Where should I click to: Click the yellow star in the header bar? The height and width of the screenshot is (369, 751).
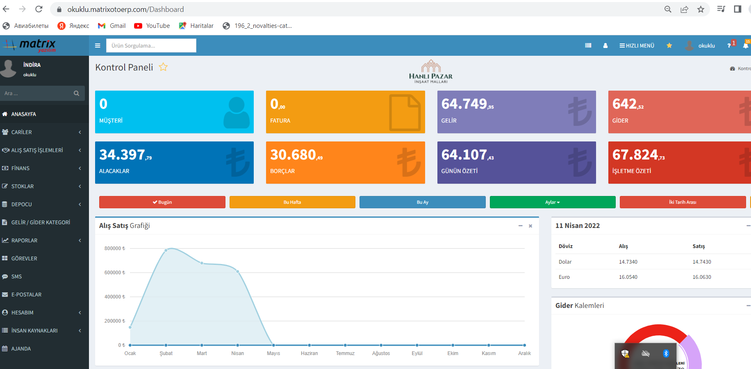click(x=669, y=46)
